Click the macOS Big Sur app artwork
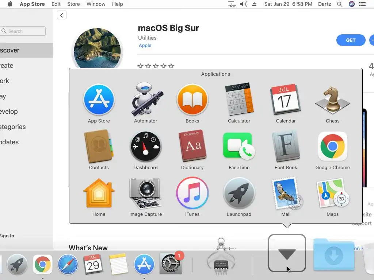 pyautogui.click(x=97, y=48)
